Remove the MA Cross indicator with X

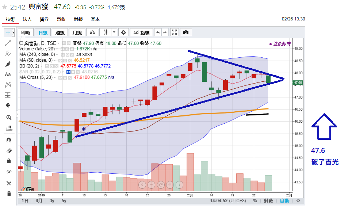70,78
